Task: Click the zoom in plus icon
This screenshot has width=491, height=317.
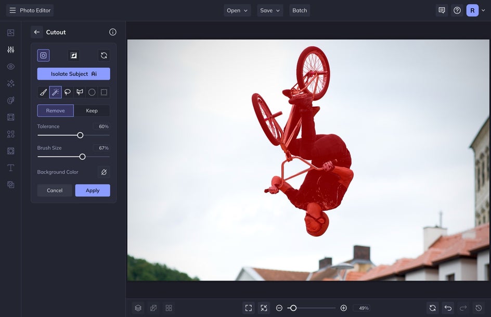Action: point(343,308)
